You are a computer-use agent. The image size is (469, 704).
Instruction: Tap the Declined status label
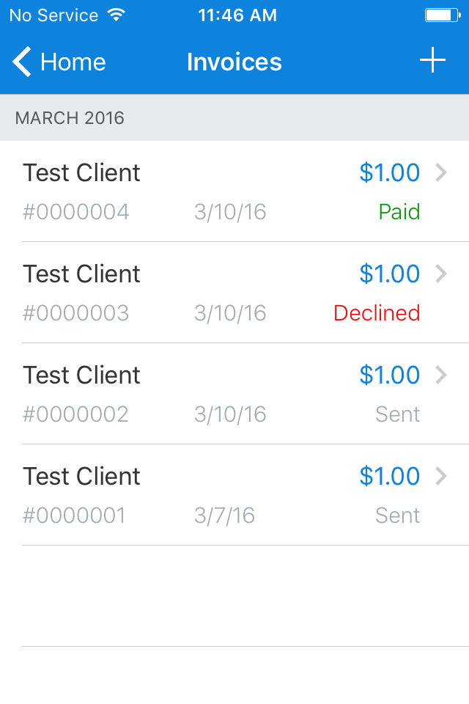pyautogui.click(x=377, y=313)
